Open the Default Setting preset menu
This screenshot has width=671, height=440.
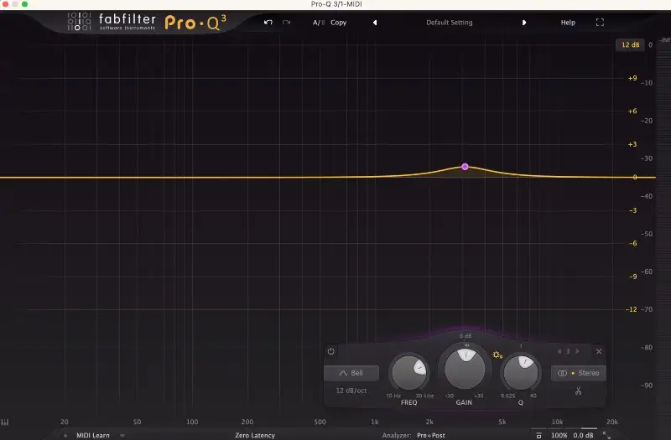coord(449,23)
